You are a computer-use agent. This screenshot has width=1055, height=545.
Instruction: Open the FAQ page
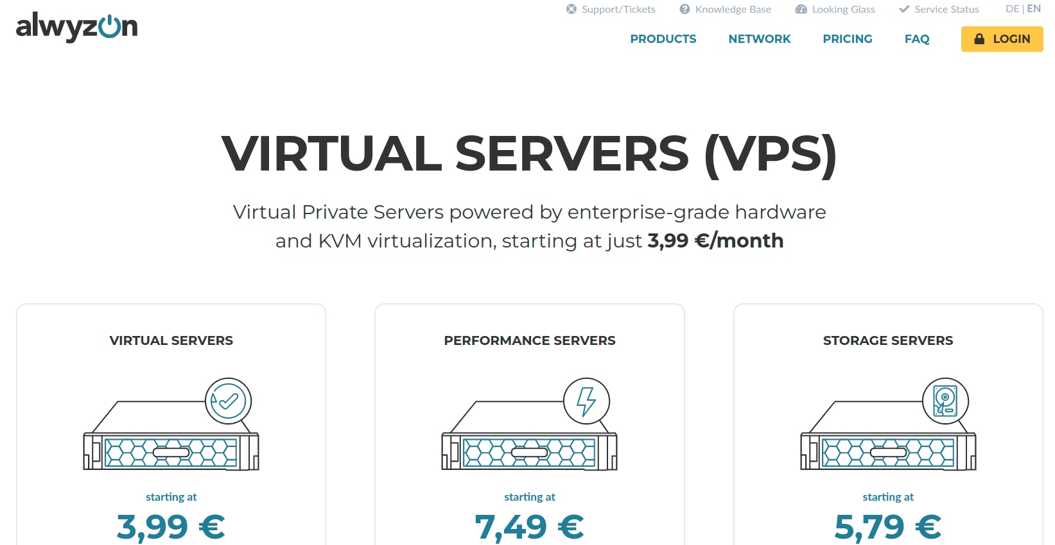[x=917, y=39]
